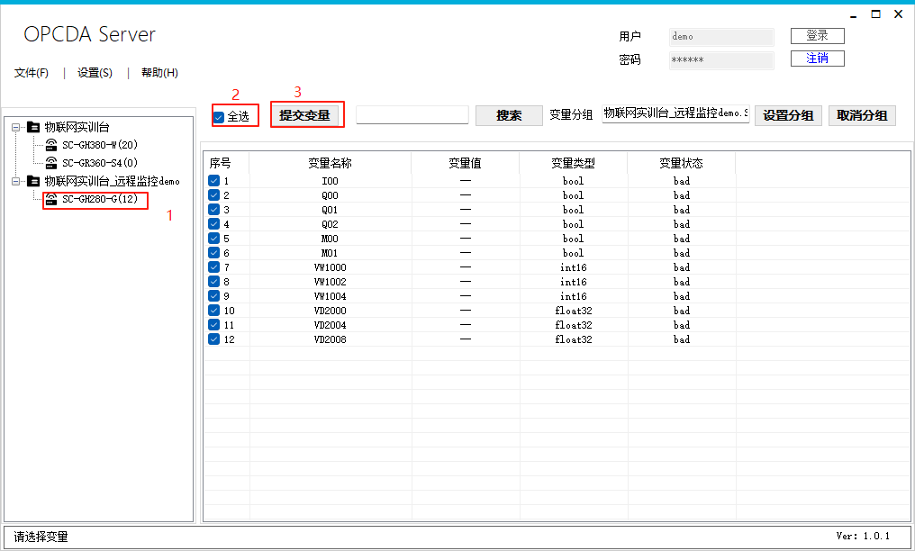
Task: Click the SC-GR360-S4 device icon
Action: (51, 163)
